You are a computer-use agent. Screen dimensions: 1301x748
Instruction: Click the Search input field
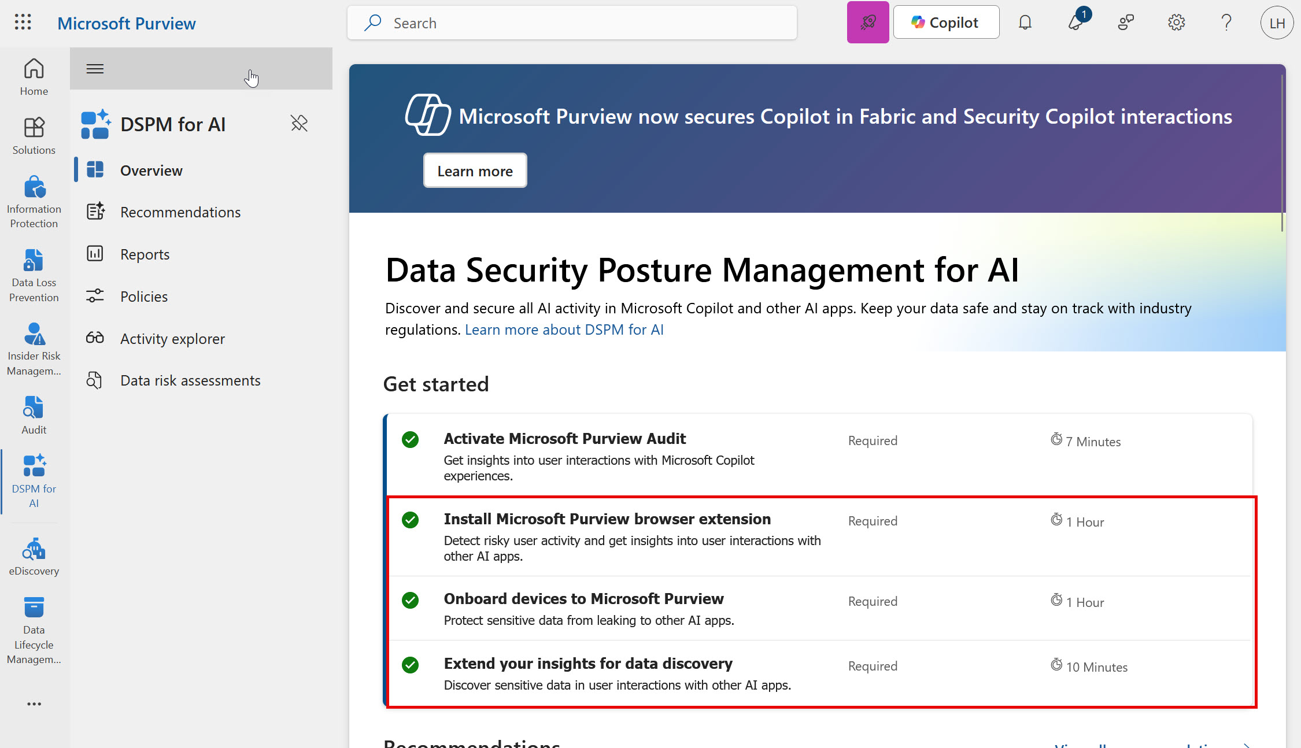572,23
